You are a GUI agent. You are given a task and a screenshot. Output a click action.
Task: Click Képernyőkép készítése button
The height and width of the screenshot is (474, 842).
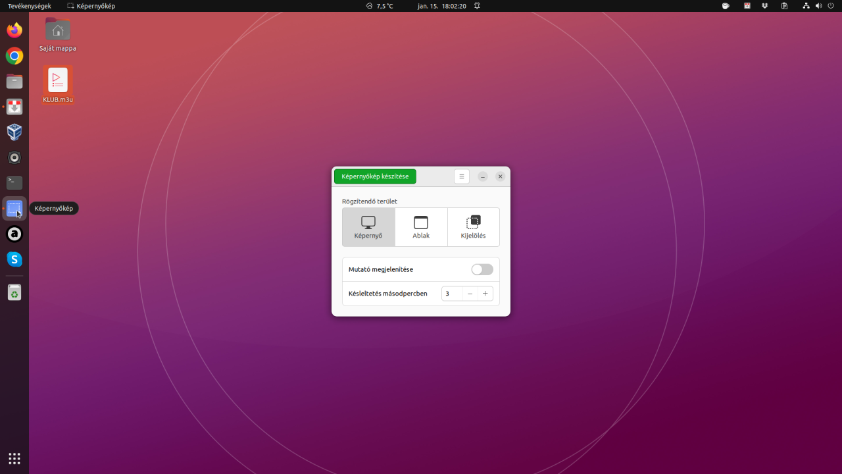tap(375, 176)
